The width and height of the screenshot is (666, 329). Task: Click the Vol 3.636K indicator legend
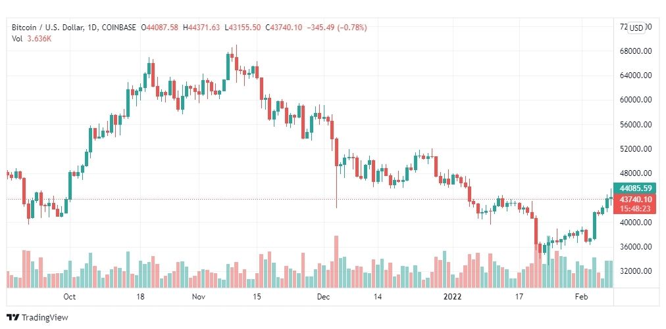pyautogui.click(x=31, y=39)
